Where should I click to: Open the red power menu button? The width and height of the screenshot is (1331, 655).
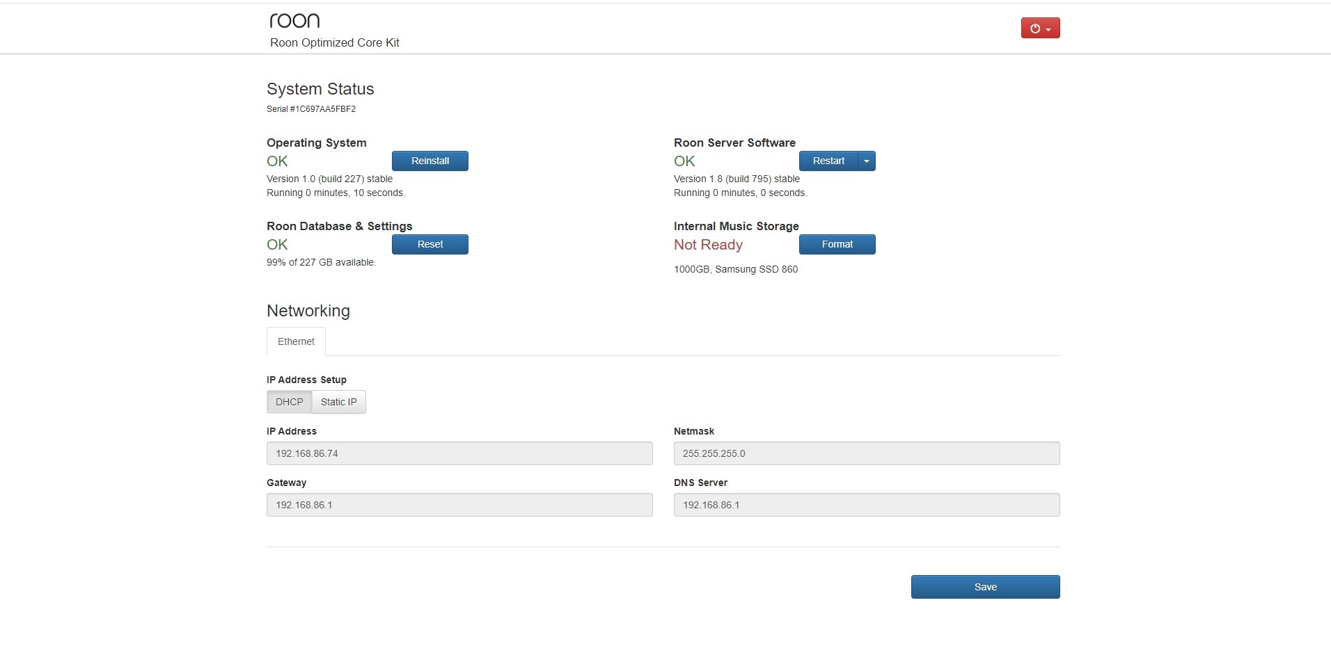(x=1040, y=28)
